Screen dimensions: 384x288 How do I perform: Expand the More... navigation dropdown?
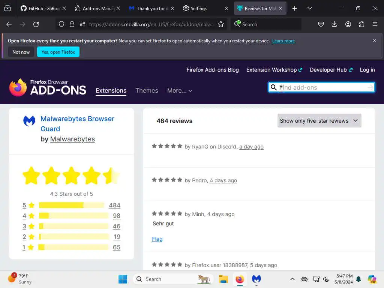[x=180, y=91]
